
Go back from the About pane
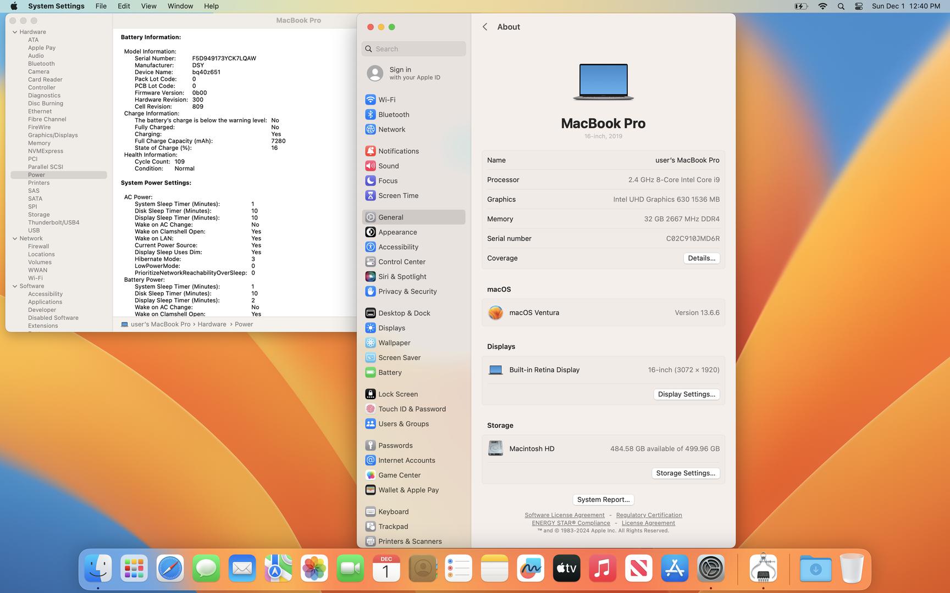(485, 26)
